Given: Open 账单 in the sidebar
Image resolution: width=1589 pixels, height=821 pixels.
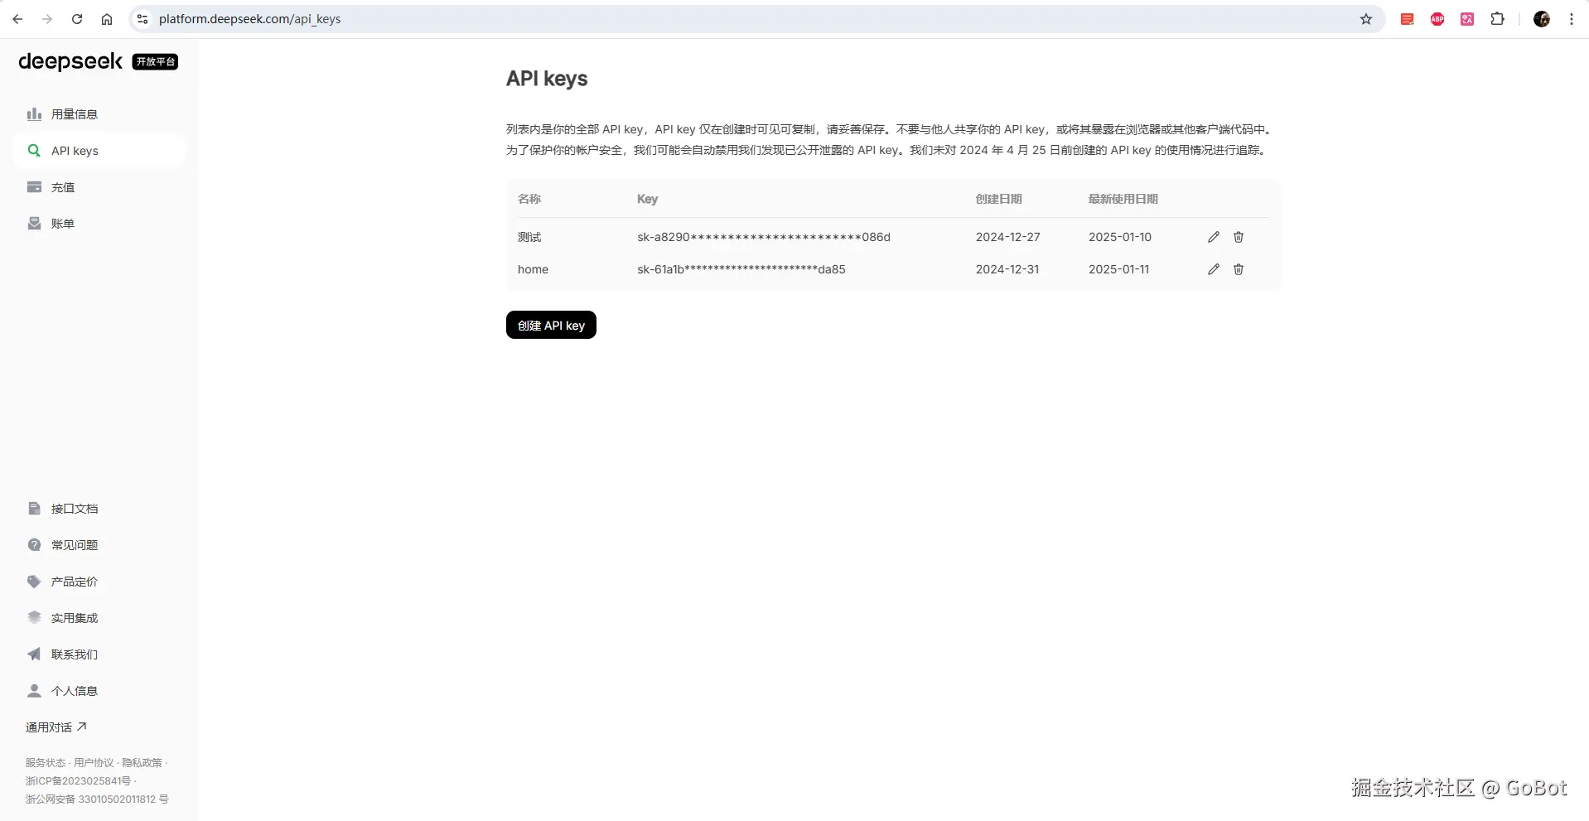Looking at the screenshot, I should point(99,224).
